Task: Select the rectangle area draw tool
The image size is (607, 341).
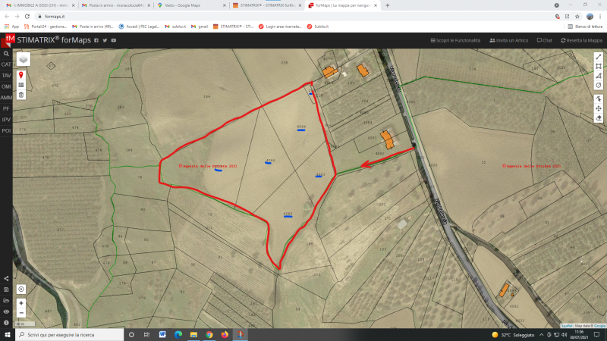Action: coord(599,66)
